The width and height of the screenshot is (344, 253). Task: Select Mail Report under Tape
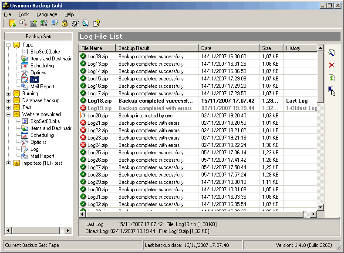point(42,87)
